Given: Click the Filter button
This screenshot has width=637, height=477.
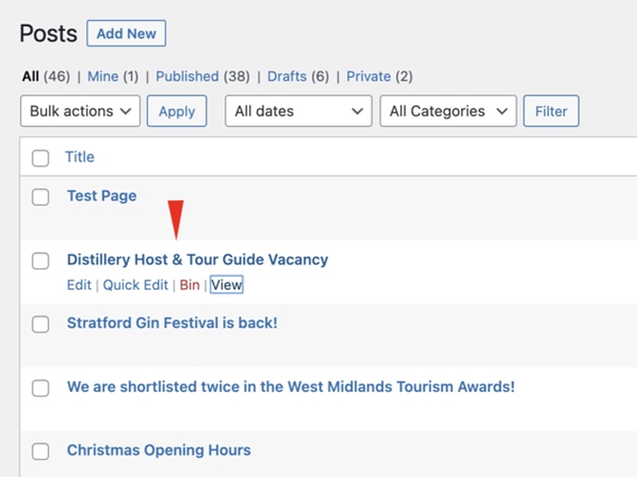Looking at the screenshot, I should [551, 111].
